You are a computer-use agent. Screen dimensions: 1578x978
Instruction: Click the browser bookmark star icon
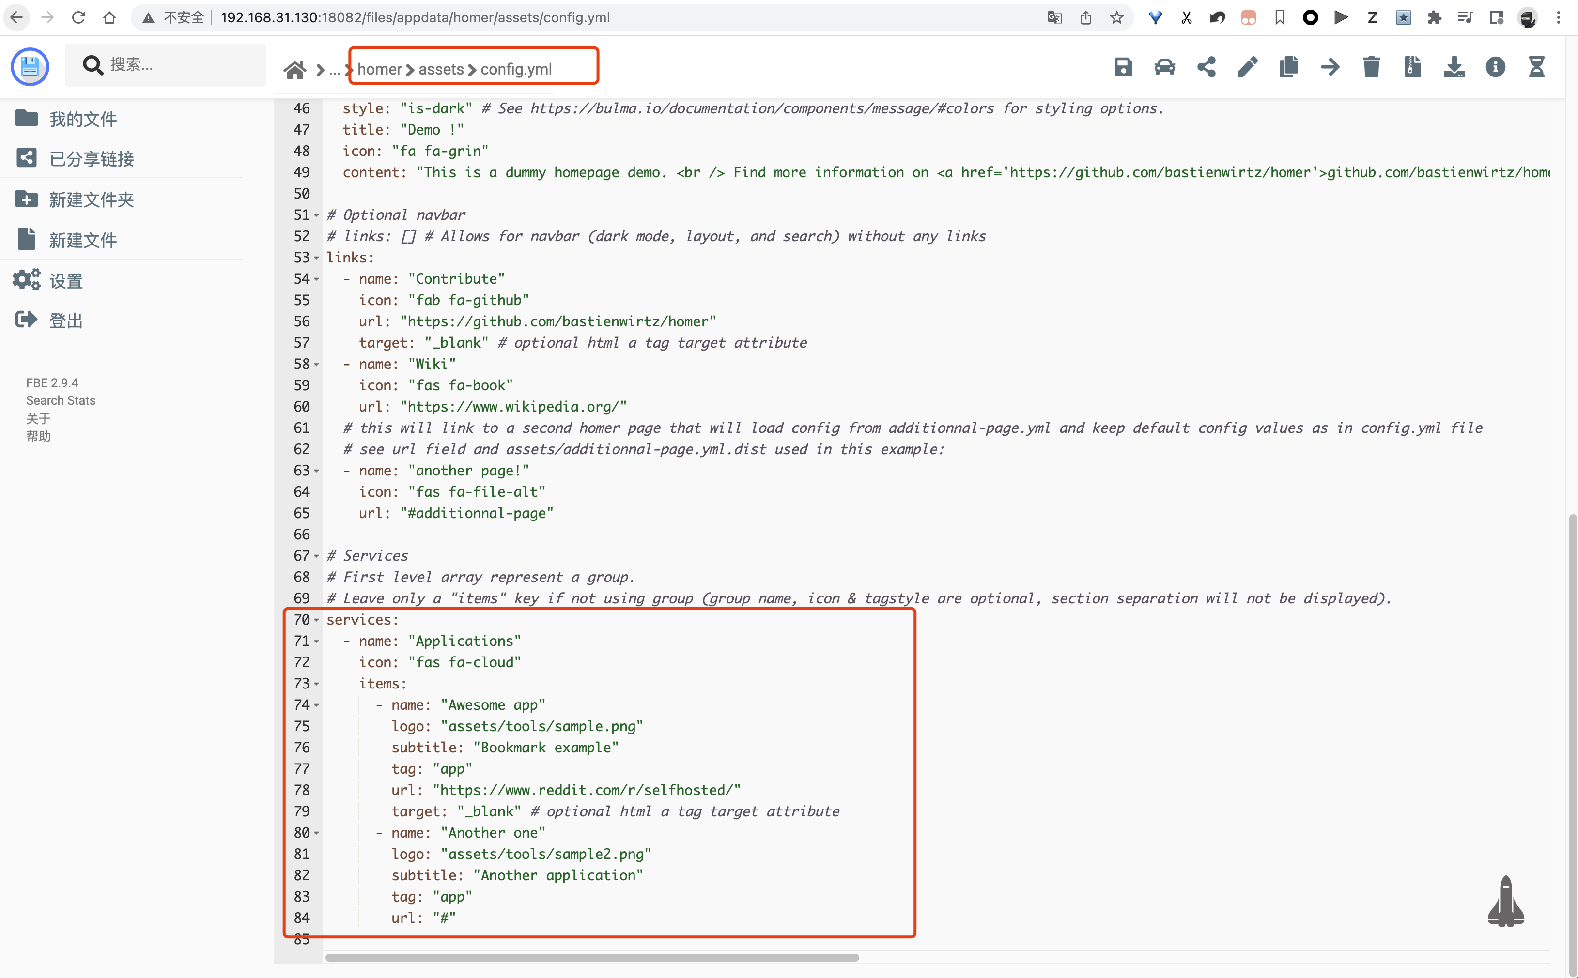tap(1117, 17)
